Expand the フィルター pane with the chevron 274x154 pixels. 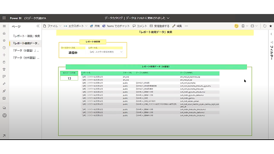point(271,34)
